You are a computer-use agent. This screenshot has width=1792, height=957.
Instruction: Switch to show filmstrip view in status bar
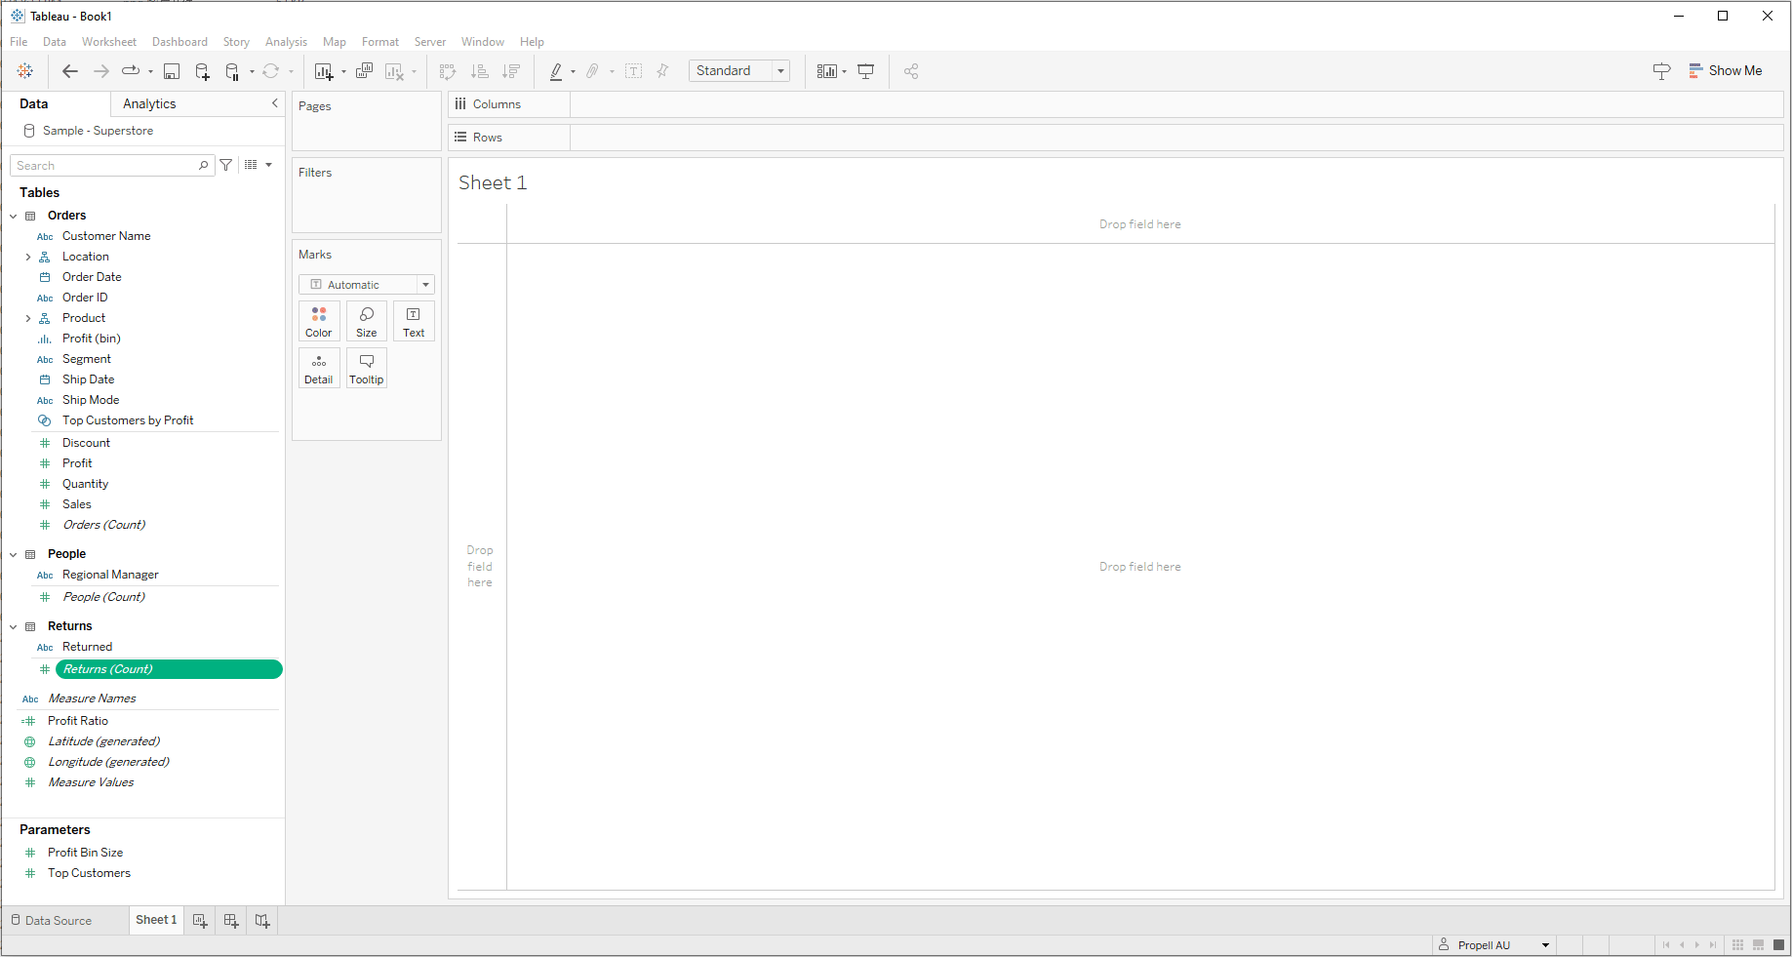[1758, 945]
